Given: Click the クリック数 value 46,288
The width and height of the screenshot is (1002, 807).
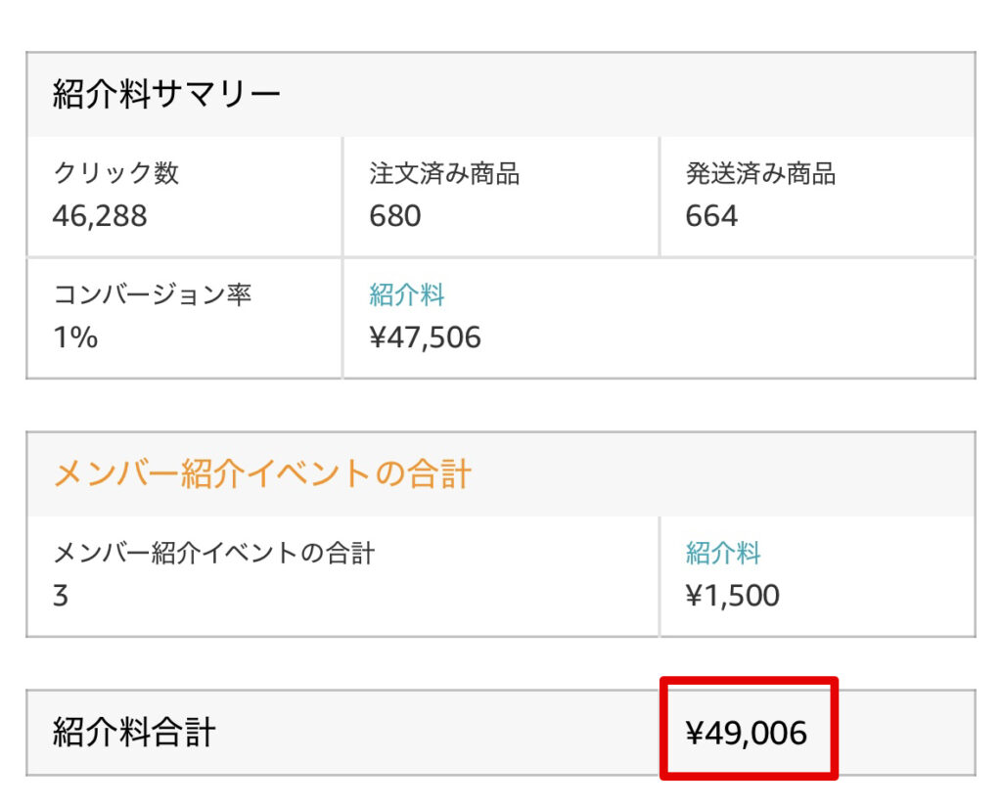Looking at the screenshot, I should (100, 215).
